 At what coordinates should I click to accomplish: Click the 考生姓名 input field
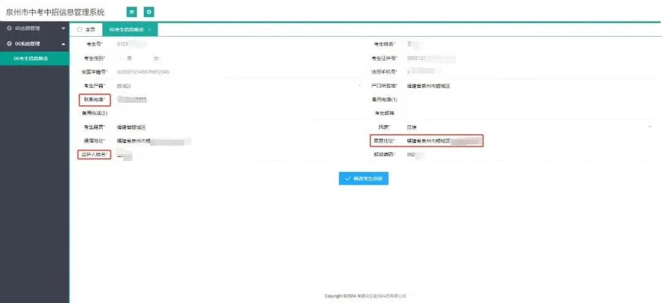(528, 44)
